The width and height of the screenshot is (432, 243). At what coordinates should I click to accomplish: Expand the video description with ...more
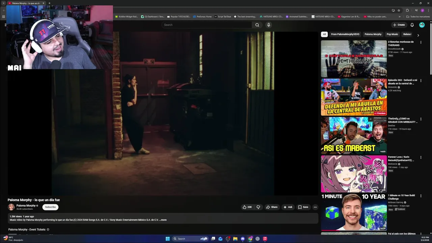(163, 220)
